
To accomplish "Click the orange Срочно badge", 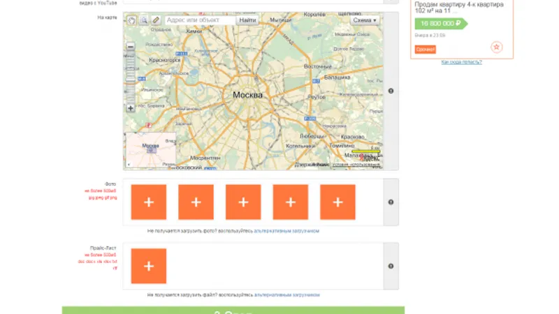I will (426, 50).
